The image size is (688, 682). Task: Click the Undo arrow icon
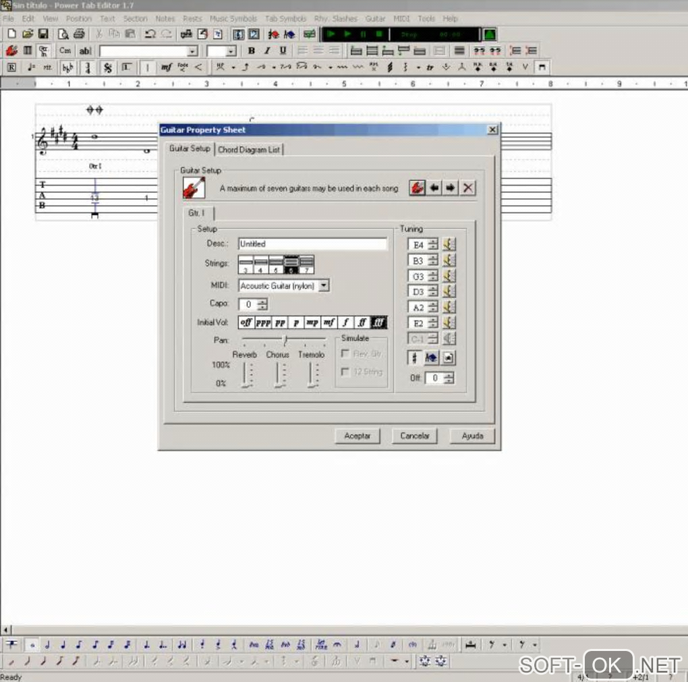pos(150,34)
